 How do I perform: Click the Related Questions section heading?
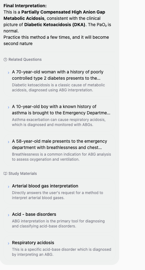click(25, 60)
